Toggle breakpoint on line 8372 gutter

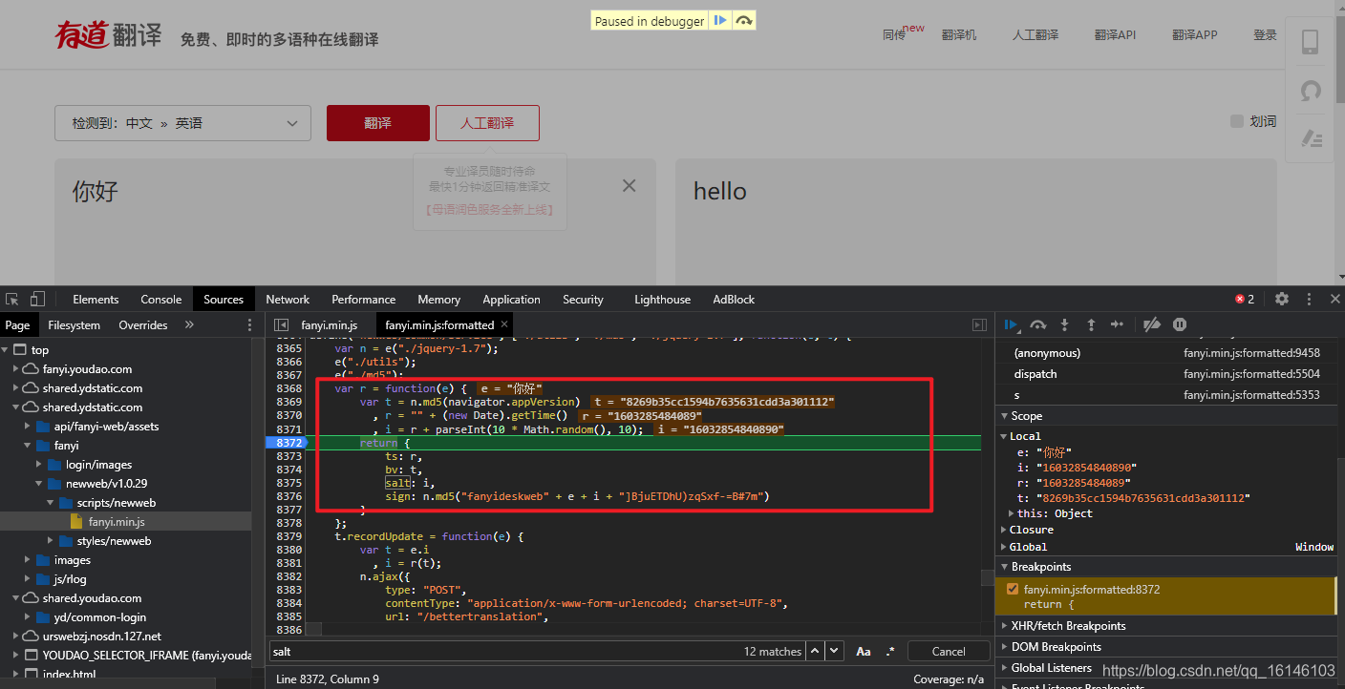(x=288, y=443)
